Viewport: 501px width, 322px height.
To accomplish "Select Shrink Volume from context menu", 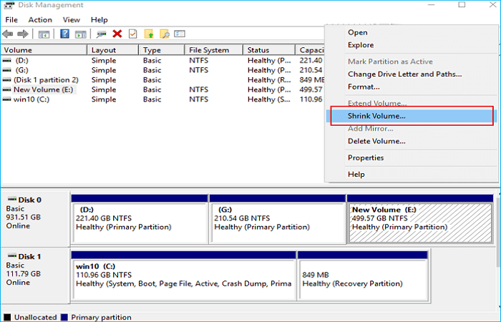I will tap(376, 116).
